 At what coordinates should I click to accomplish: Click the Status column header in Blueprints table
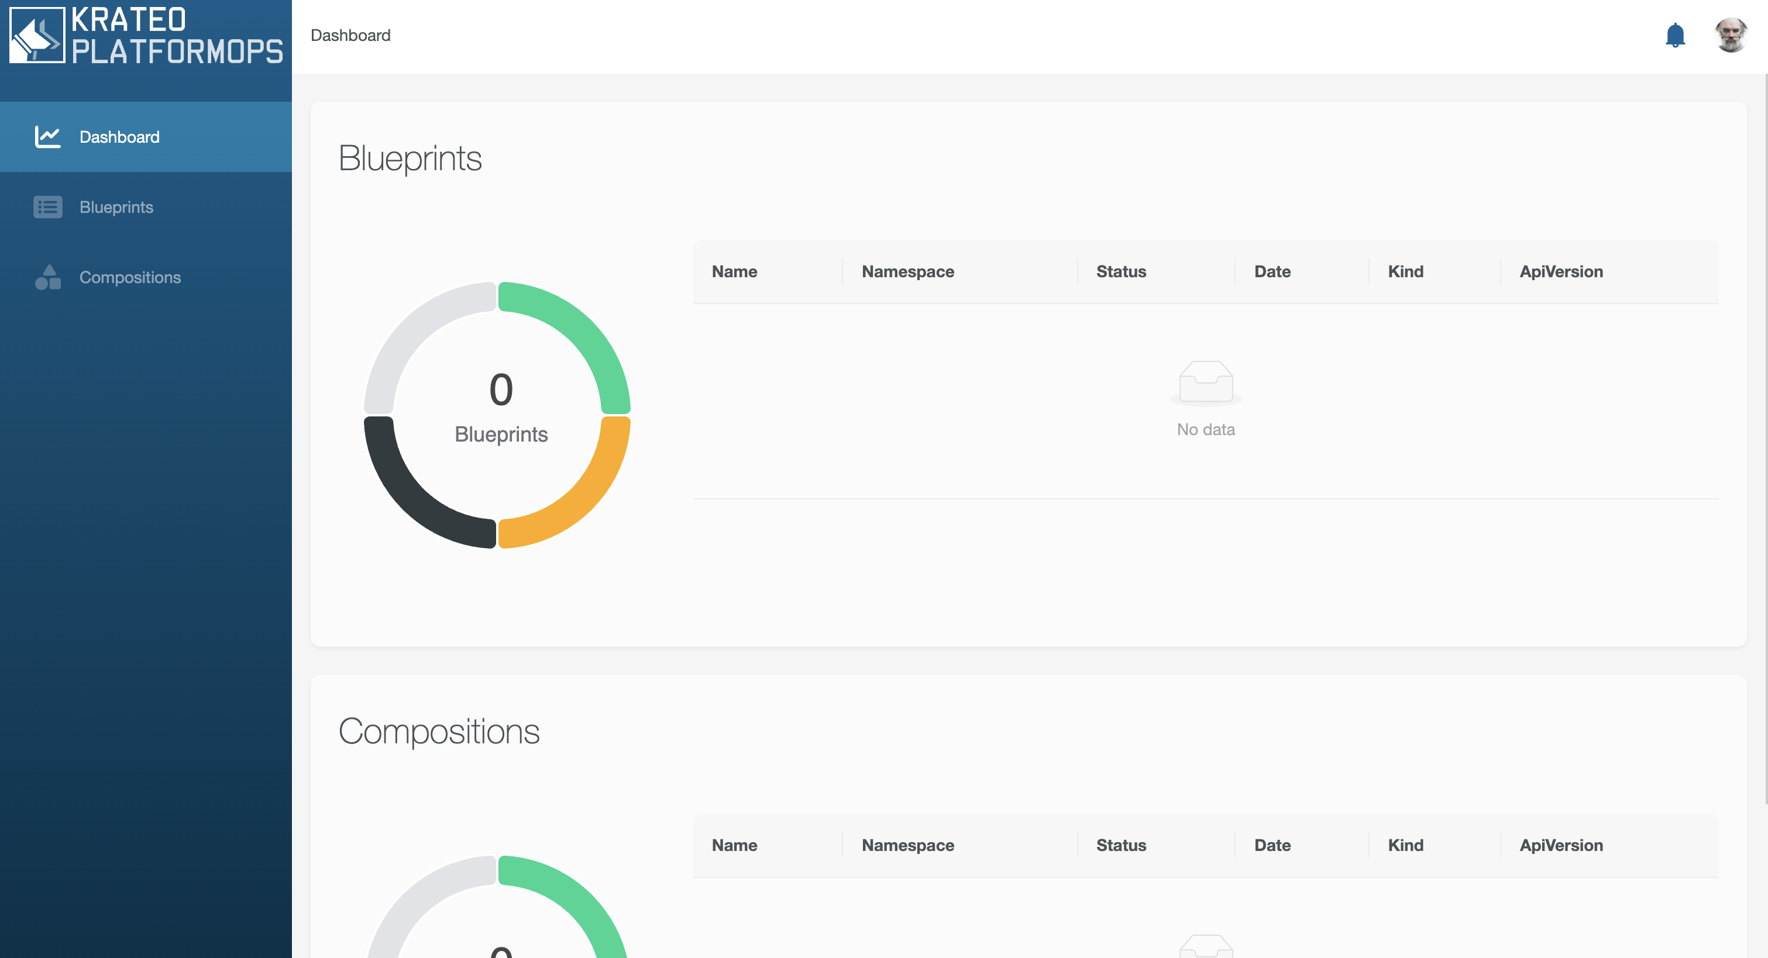tap(1121, 272)
